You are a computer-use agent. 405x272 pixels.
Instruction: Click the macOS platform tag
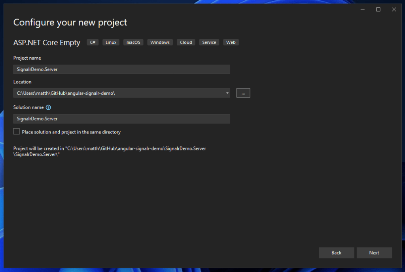tap(133, 42)
